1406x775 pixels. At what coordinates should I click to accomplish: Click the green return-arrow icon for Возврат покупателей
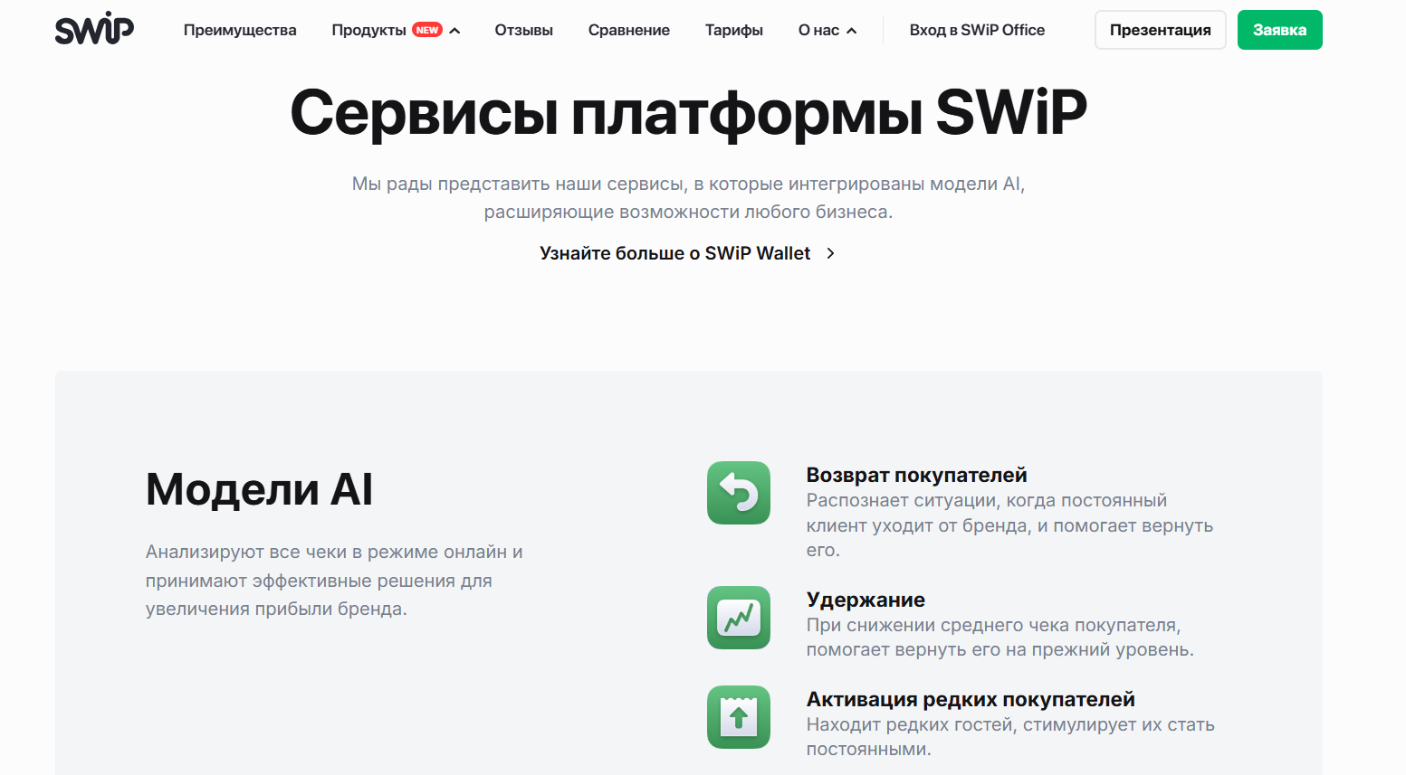pos(738,493)
